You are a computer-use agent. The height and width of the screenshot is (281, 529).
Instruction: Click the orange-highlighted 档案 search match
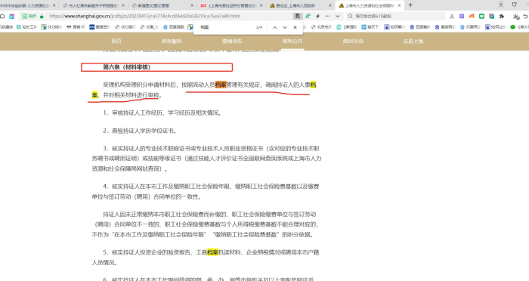[x=221, y=85]
